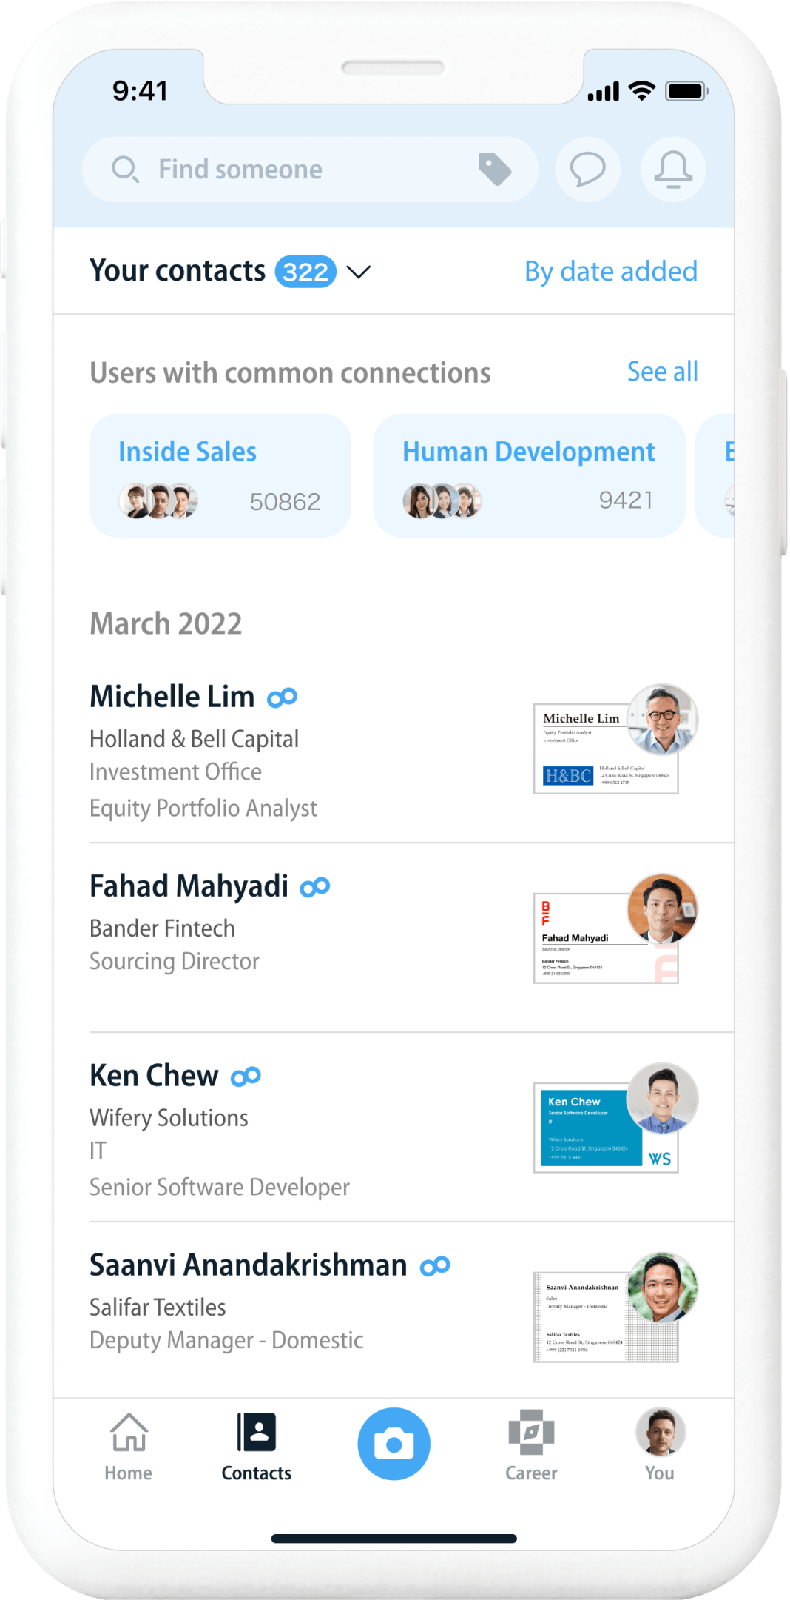The height and width of the screenshot is (1600, 790).
Task: Open the Human Development group card
Action: pos(529,475)
